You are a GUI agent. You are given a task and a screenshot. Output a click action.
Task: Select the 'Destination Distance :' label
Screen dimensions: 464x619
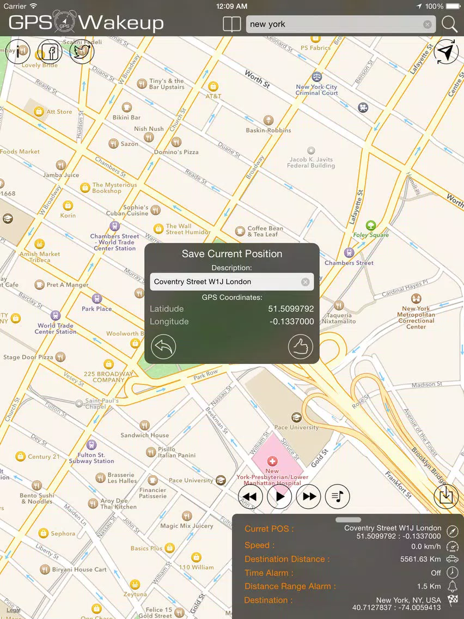tap(287, 559)
